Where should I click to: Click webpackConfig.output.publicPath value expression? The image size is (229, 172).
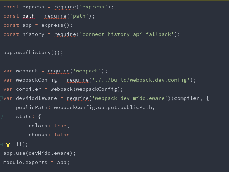pos(103,108)
